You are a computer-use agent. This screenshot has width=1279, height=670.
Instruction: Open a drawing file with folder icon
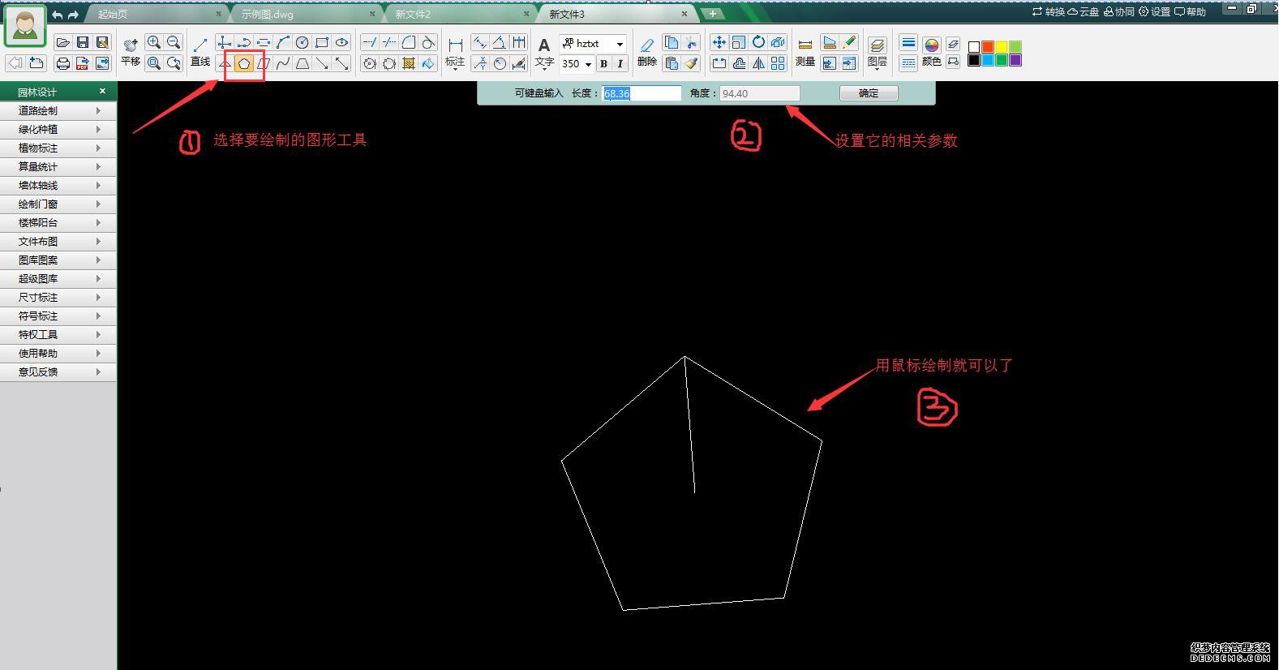pos(63,43)
